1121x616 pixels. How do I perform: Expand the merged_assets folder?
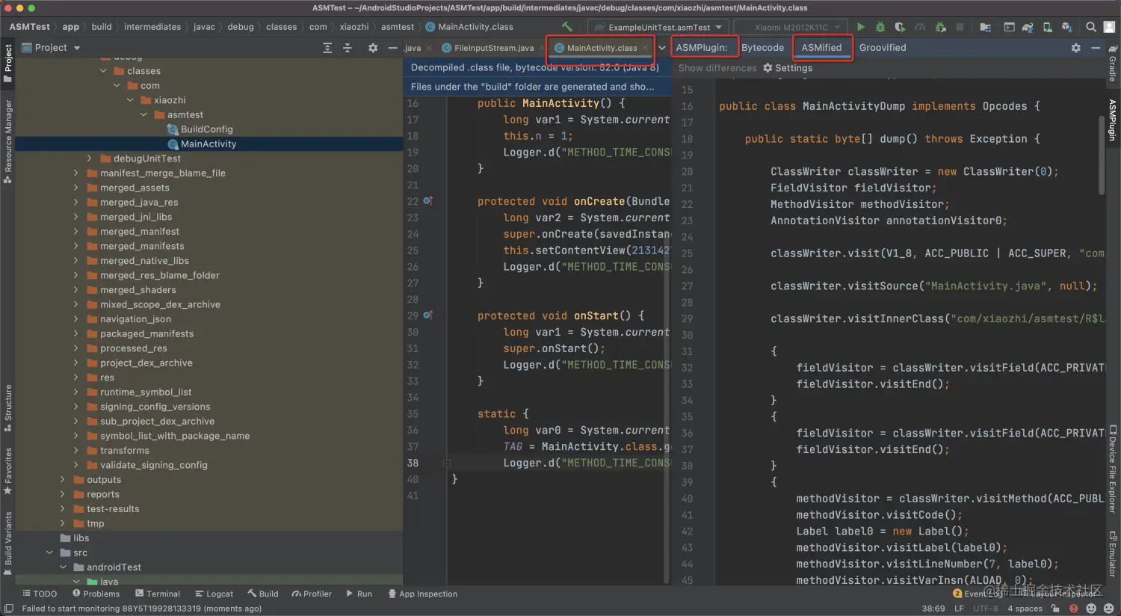point(75,188)
